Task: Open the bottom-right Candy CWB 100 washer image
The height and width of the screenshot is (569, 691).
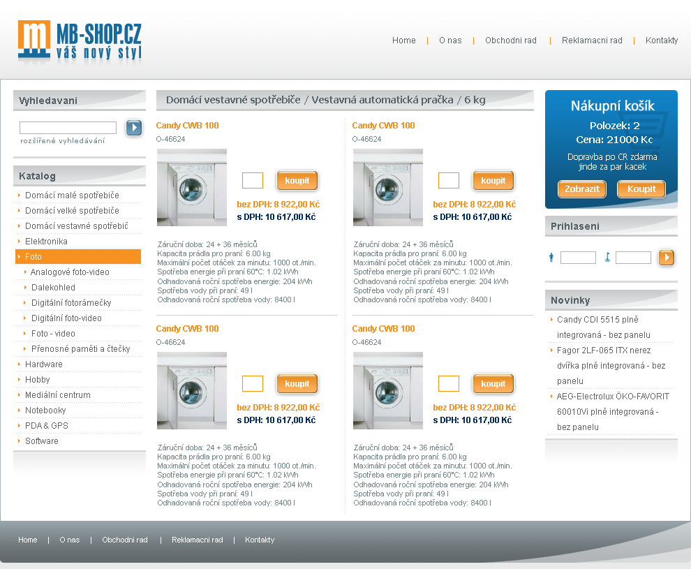Action: point(388,390)
